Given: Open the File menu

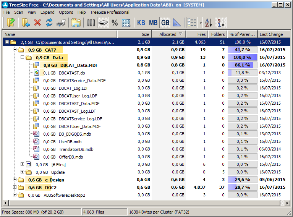Looking at the screenshot, I should 6,12.
